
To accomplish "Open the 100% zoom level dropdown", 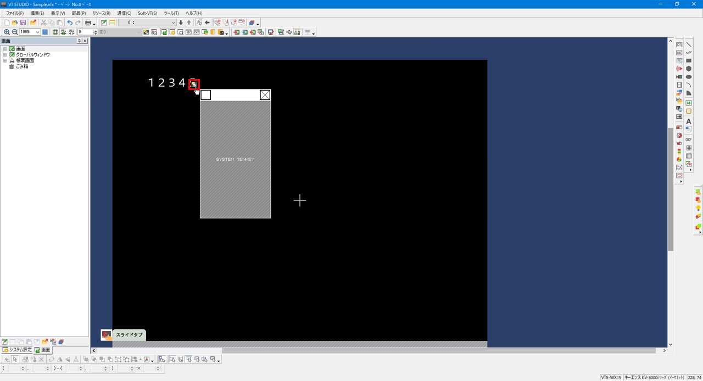I will click(37, 32).
